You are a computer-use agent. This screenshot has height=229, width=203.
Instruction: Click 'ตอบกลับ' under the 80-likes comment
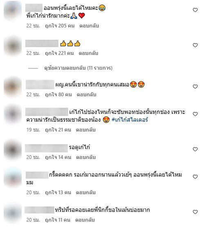tap(87, 95)
